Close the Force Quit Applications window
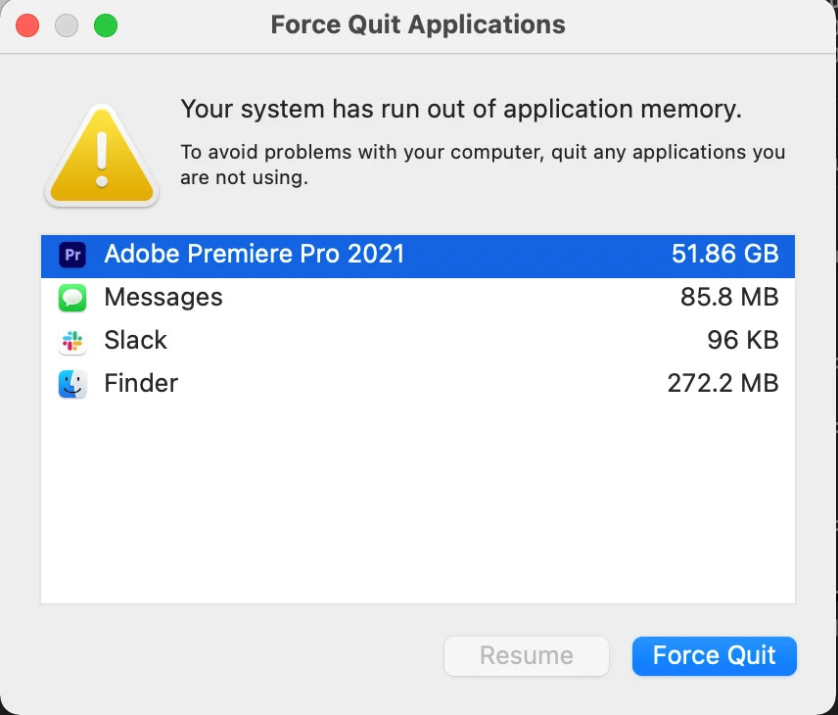 27,25
